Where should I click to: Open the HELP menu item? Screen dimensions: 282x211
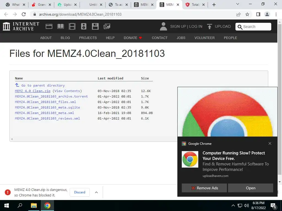pos(110,38)
